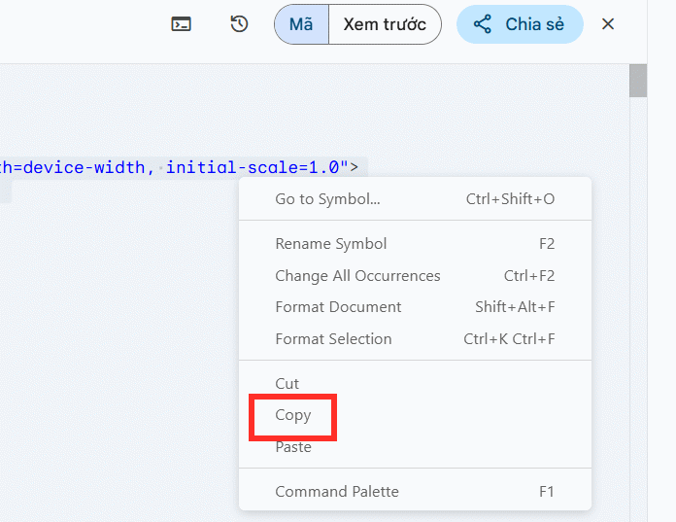
Task: Grab the editor's vertical scrollbar thumb
Action: pos(638,81)
